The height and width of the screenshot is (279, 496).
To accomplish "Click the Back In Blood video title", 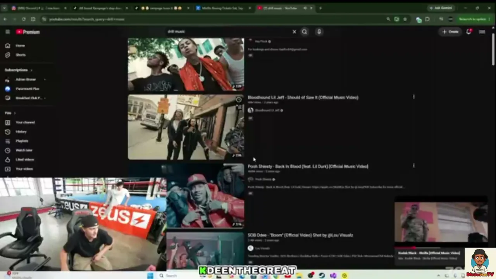I will pyautogui.click(x=308, y=167).
